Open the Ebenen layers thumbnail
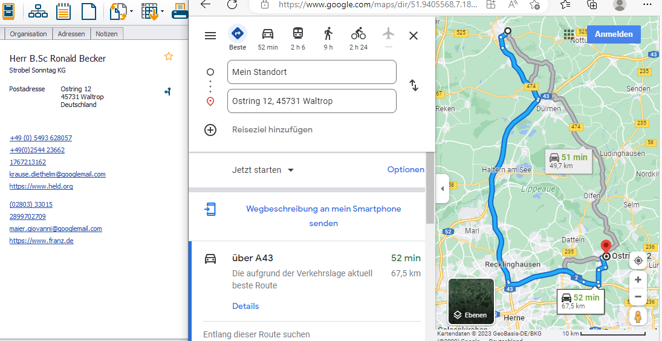Viewport: 662px width, 341px height. coord(471,301)
